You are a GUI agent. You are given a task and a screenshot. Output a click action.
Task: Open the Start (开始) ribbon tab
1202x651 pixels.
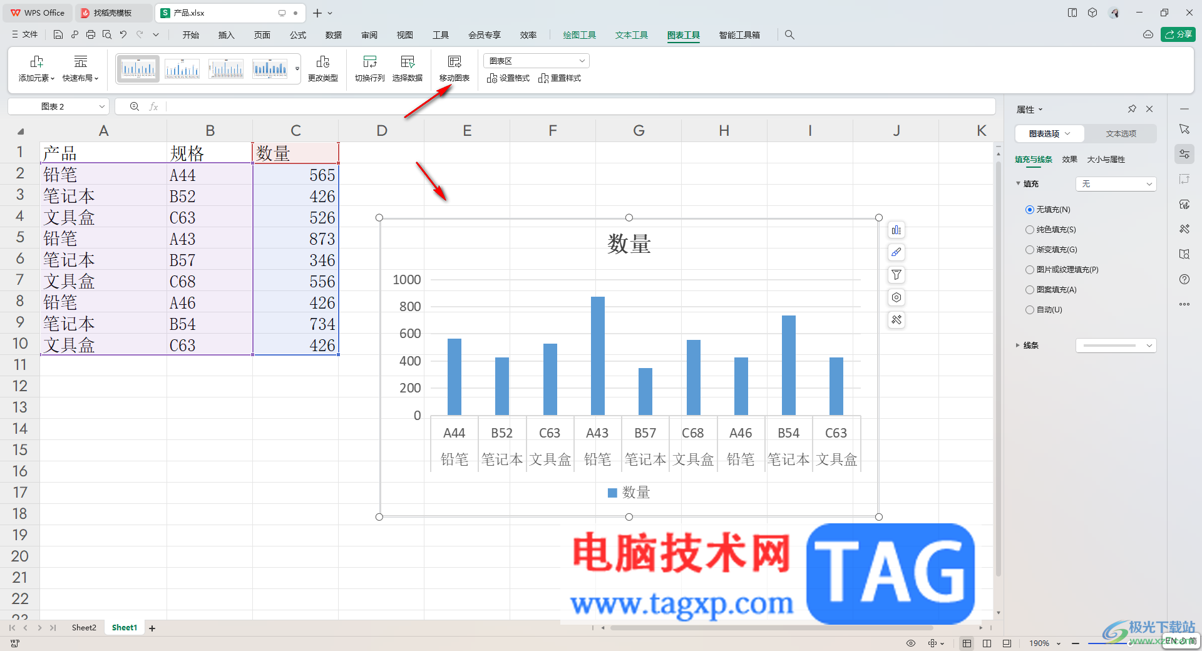pos(191,35)
